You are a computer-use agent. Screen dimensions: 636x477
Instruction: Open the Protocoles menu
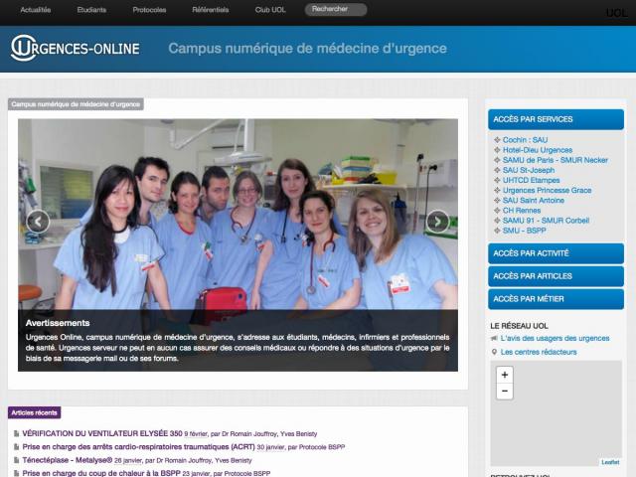149,10
